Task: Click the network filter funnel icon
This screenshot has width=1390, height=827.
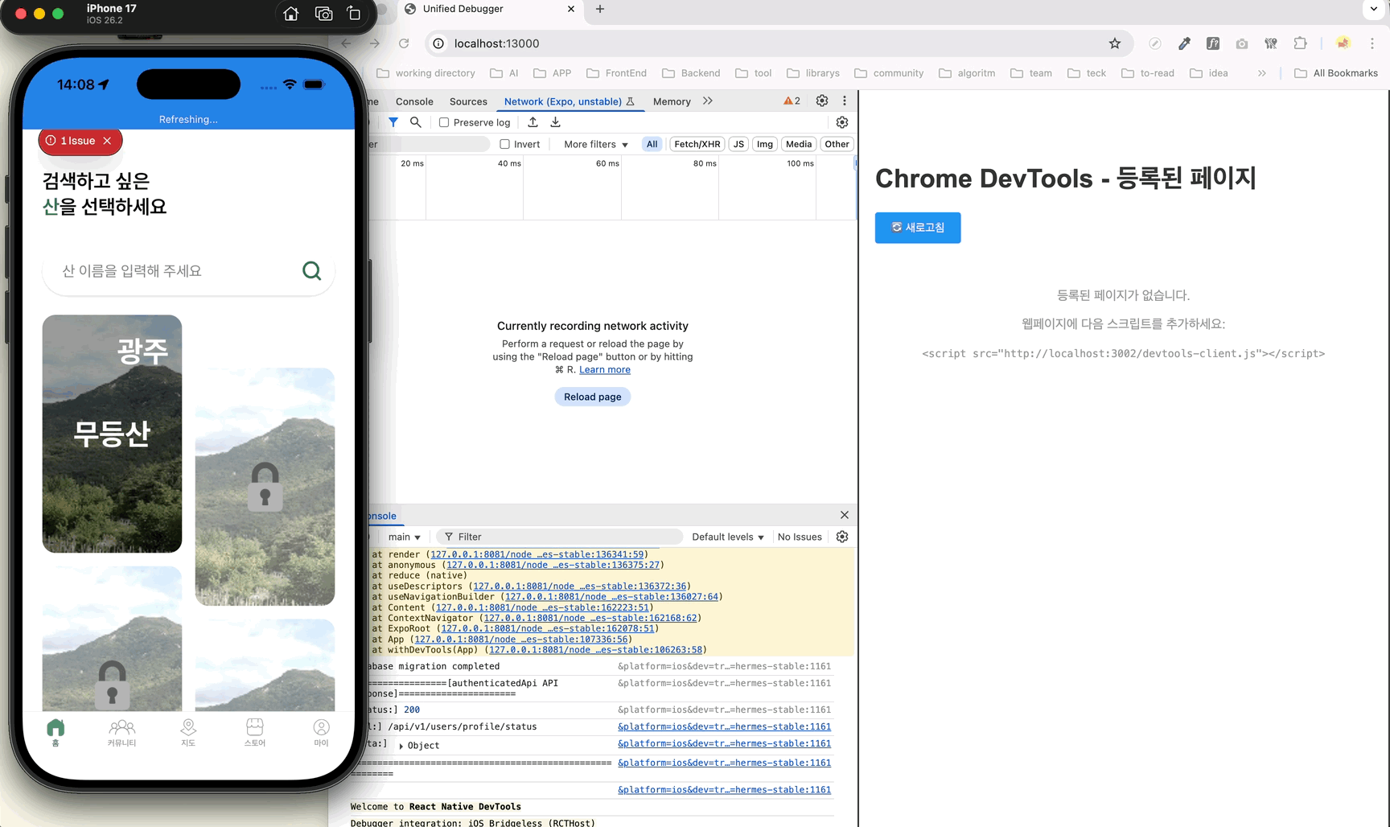Action: pyautogui.click(x=393, y=122)
